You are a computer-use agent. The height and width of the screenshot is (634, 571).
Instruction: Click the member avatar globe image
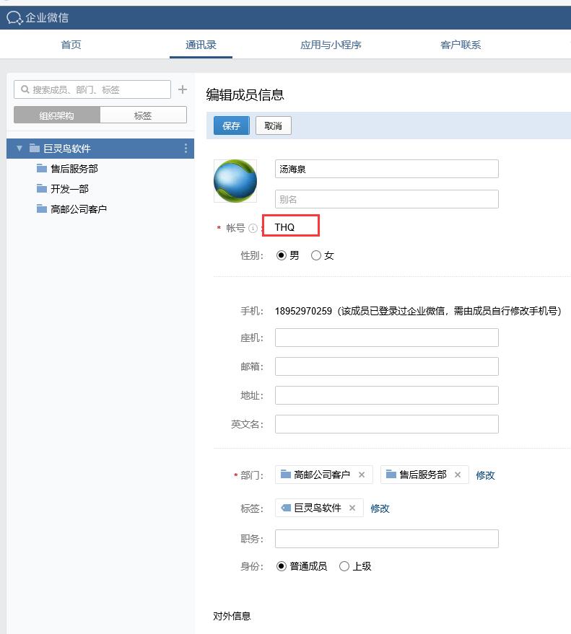(235, 181)
